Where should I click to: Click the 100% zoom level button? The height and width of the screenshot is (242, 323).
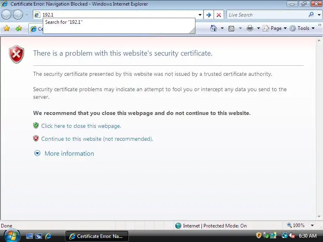click(x=296, y=225)
